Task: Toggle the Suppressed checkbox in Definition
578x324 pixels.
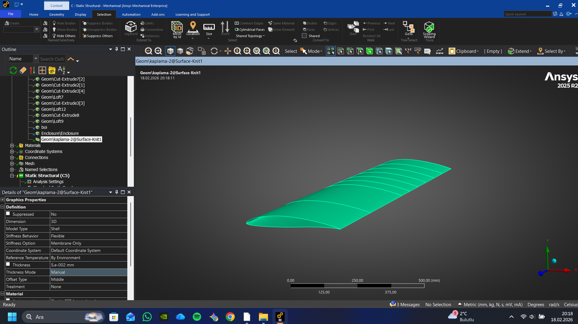Action: click(8, 214)
